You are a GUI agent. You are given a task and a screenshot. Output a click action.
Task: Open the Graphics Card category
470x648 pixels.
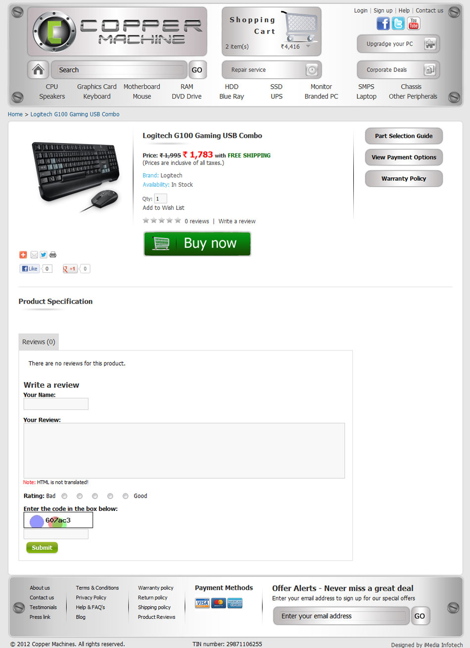[97, 87]
